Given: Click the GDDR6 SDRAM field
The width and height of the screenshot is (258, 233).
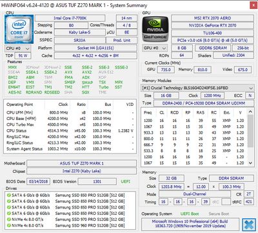Looking at the screenshot, I should 213,48.
